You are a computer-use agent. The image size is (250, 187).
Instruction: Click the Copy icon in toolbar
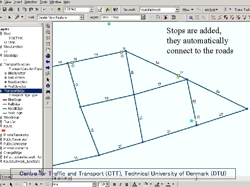[25, 10]
